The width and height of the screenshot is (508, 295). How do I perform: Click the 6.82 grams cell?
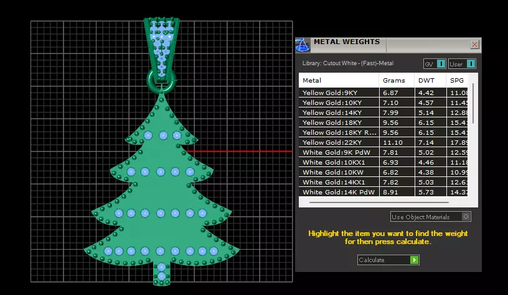(x=397, y=172)
